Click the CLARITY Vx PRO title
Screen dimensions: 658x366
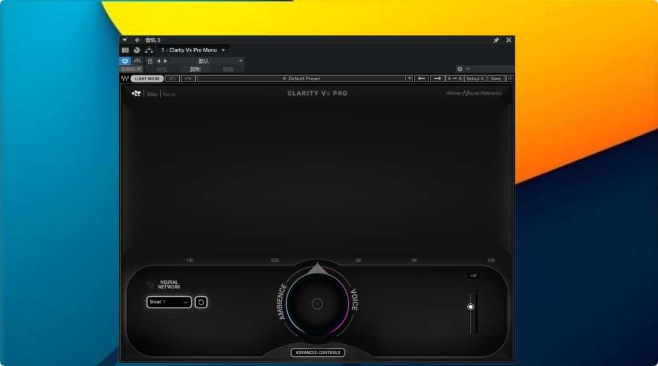[317, 94]
